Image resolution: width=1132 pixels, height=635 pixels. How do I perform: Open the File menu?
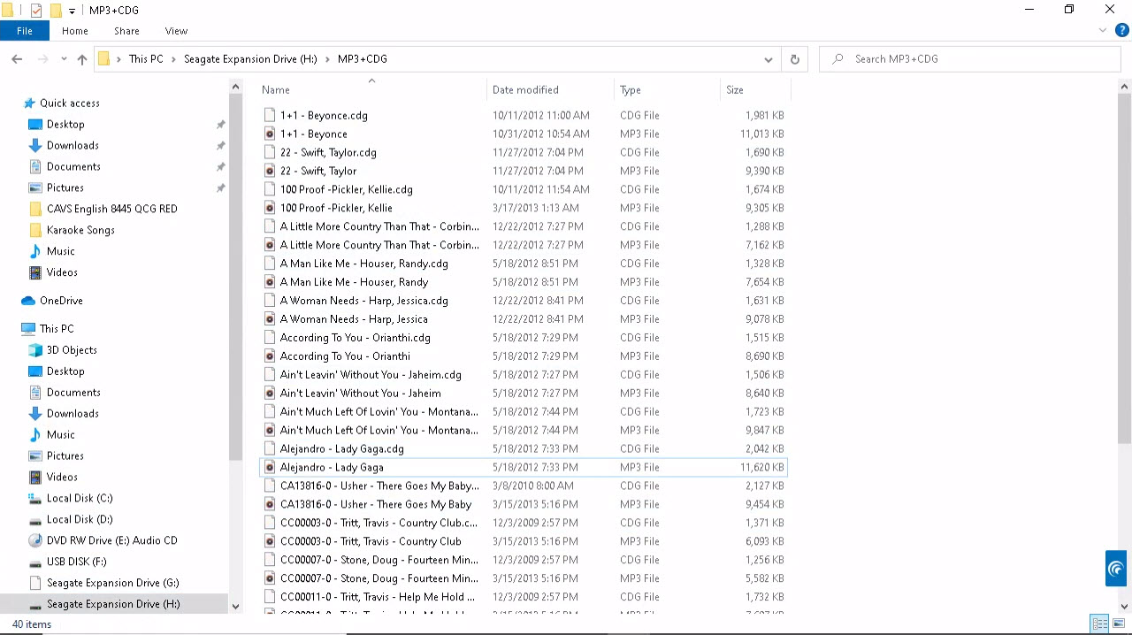point(25,31)
